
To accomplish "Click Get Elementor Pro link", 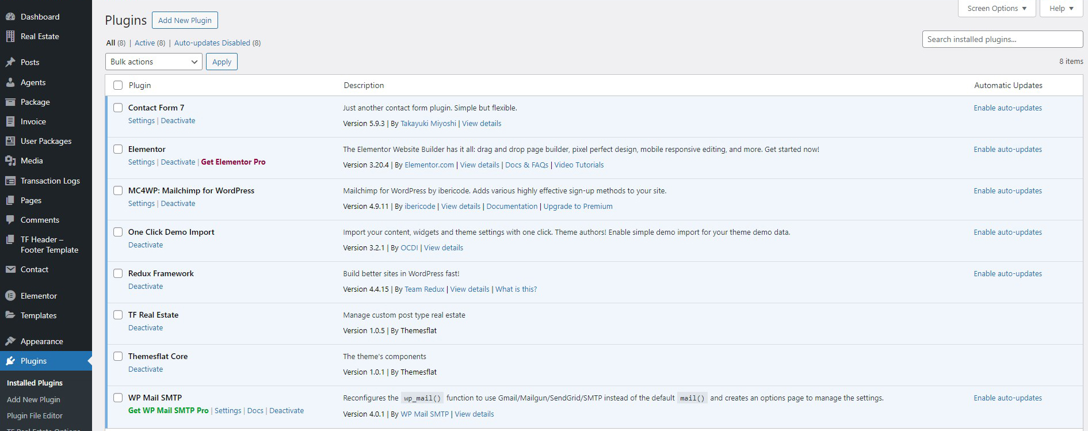I will tap(233, 162).
